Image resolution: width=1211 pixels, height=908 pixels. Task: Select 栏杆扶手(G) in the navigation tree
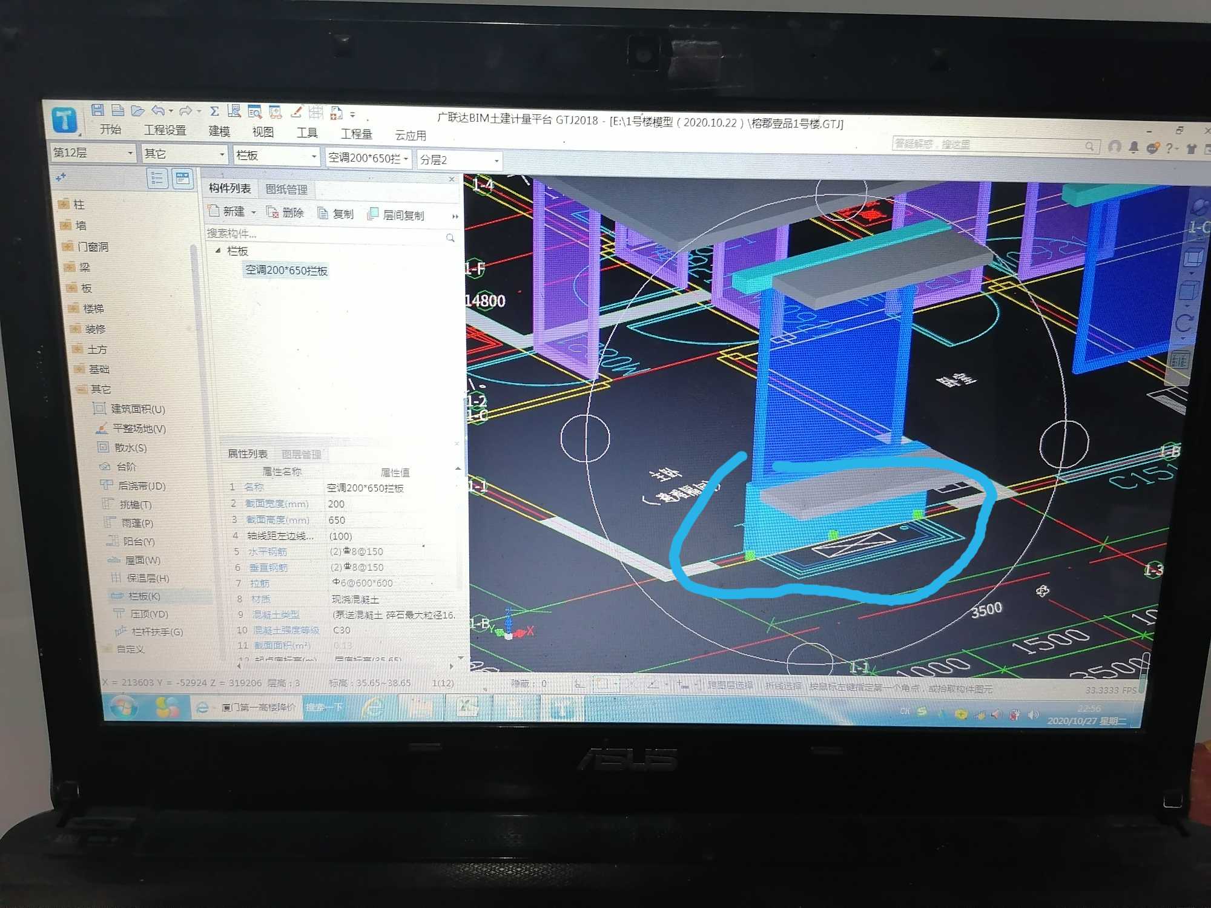[x=149, y=631]
